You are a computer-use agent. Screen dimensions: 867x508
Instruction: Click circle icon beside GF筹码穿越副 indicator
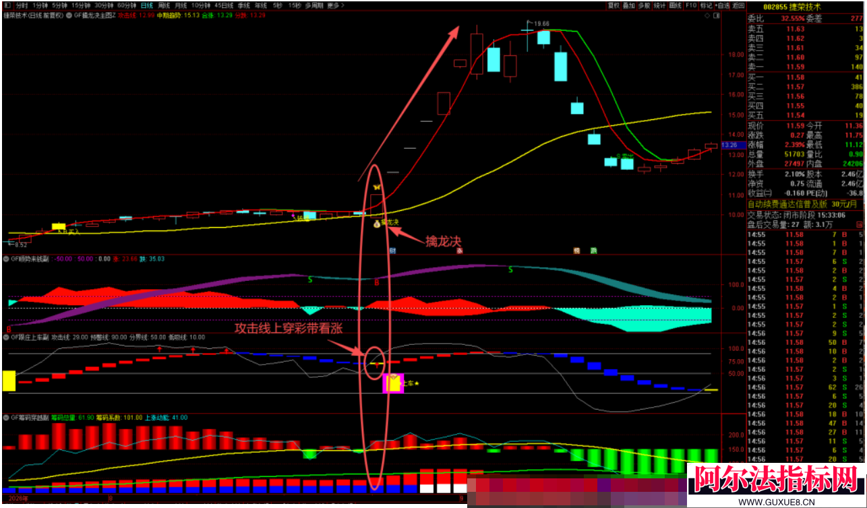pos(6,417)
